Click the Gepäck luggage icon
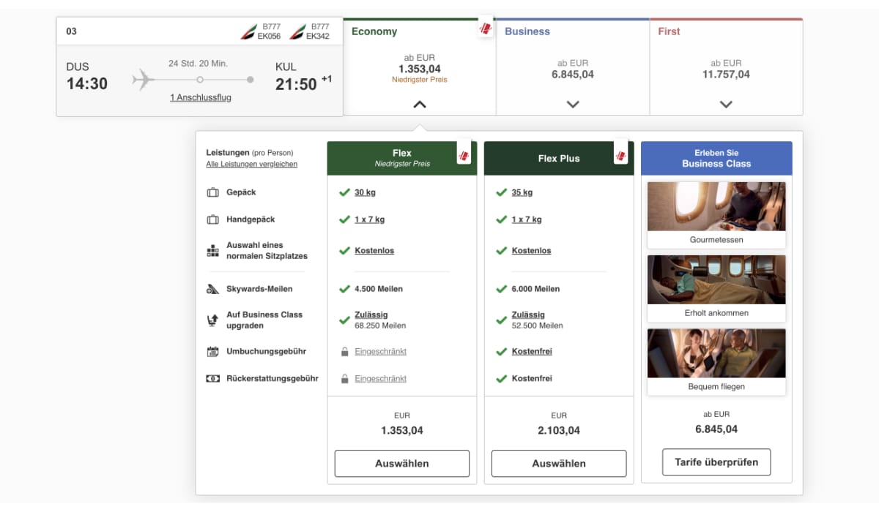The height and width of the screenshot is (512, 879). coord(214,192)
